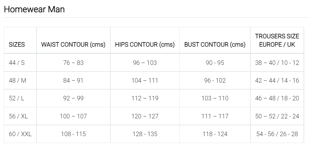This screenshot has width=310, height=153.
Task: Select the WAIST CONTOUR (cms) header
Action: (73, 44)
